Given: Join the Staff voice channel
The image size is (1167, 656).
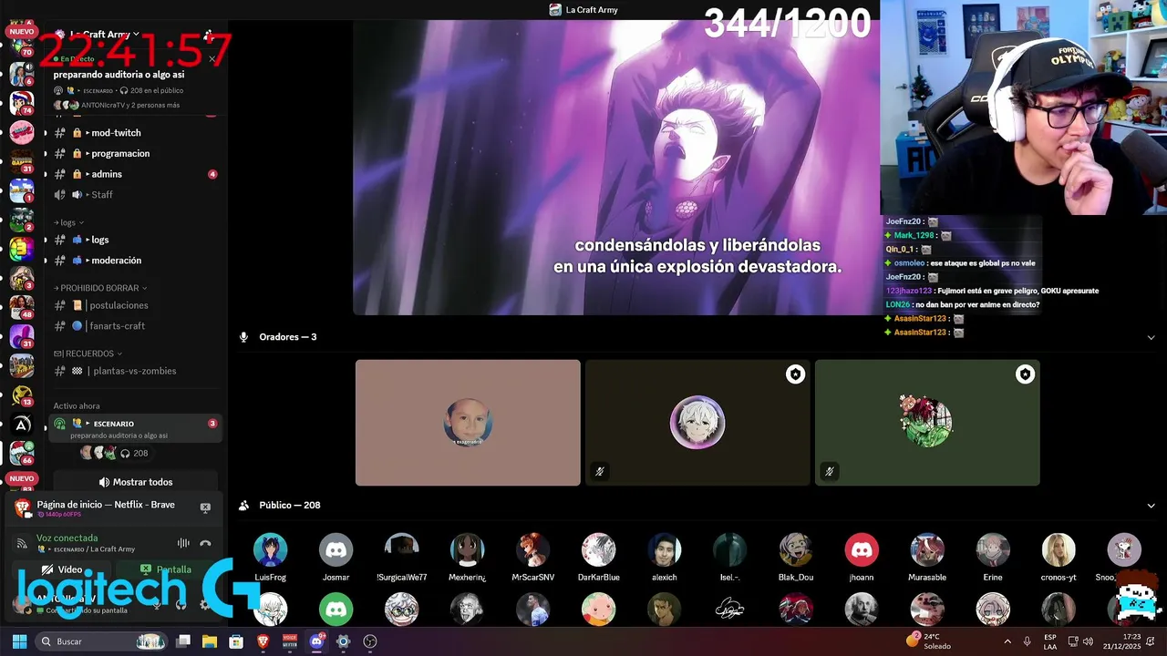Looking at the screenshot, I should [133, 195].
